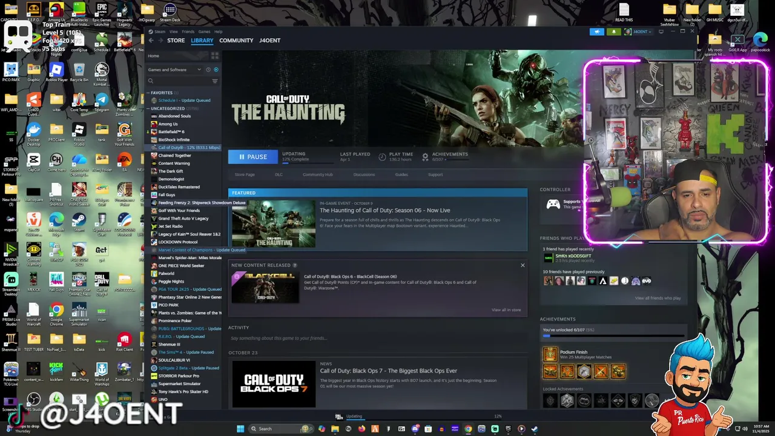Open the Support link

(435, 174)
